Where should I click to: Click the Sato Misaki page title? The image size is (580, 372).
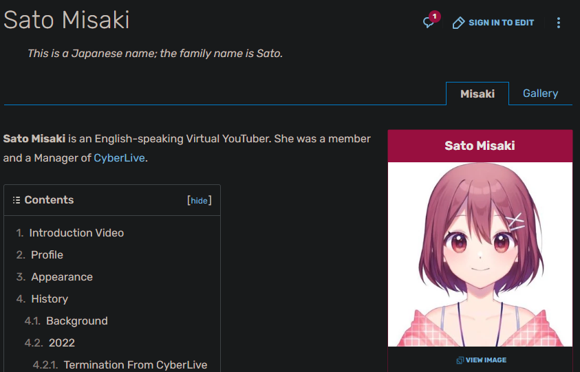pos(67,20)
